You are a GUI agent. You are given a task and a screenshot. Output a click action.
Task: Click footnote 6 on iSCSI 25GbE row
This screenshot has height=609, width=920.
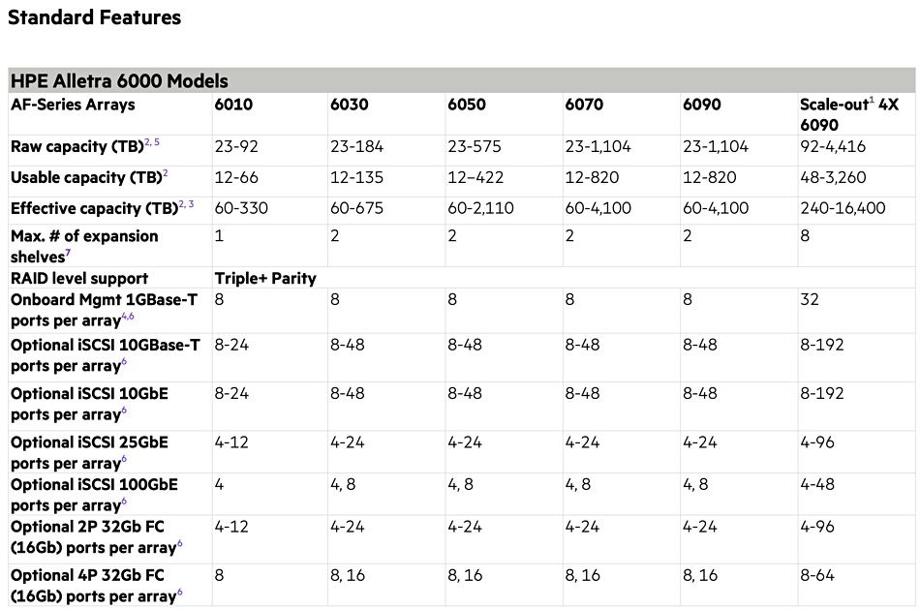pyautogui.click(x=124, y=459)
